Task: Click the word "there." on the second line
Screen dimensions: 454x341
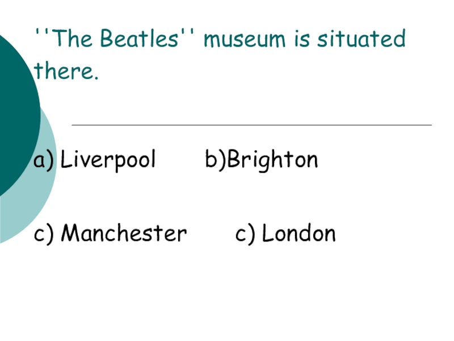Action: pos(66,72)
